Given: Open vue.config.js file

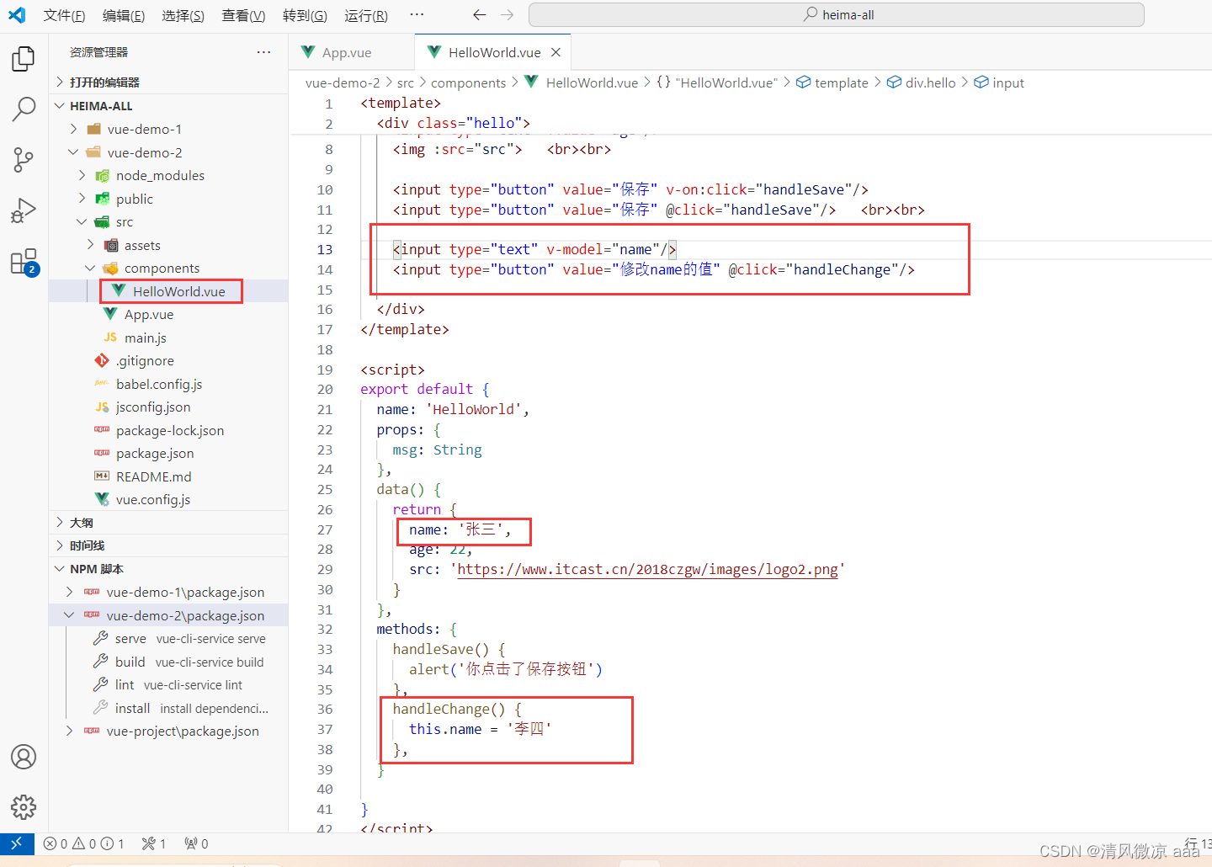Looking at the screenshot, I should point(168,499).
